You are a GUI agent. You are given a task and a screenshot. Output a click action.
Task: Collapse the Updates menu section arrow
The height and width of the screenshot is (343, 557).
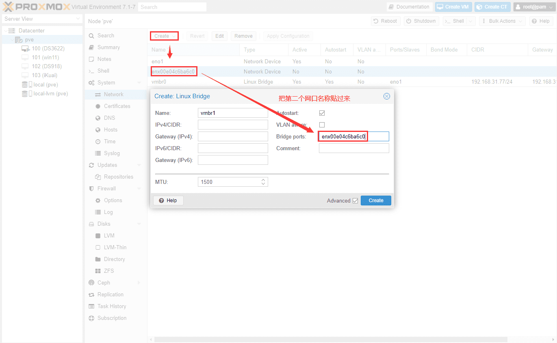tap(139, 165)
